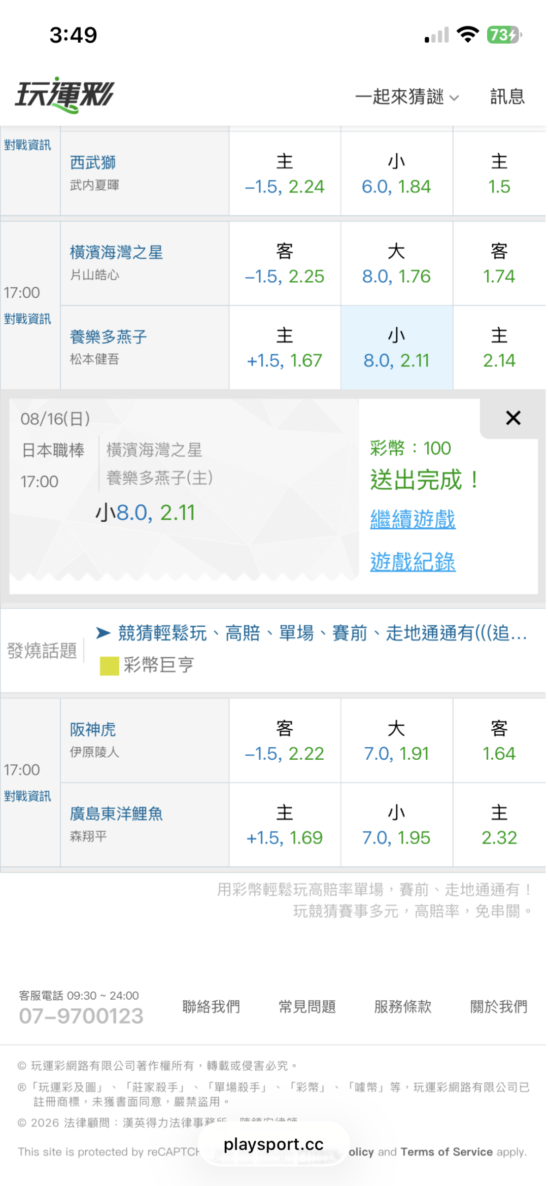
Task: Close the bet confirmation panel
Action: (x=513, y=418)
